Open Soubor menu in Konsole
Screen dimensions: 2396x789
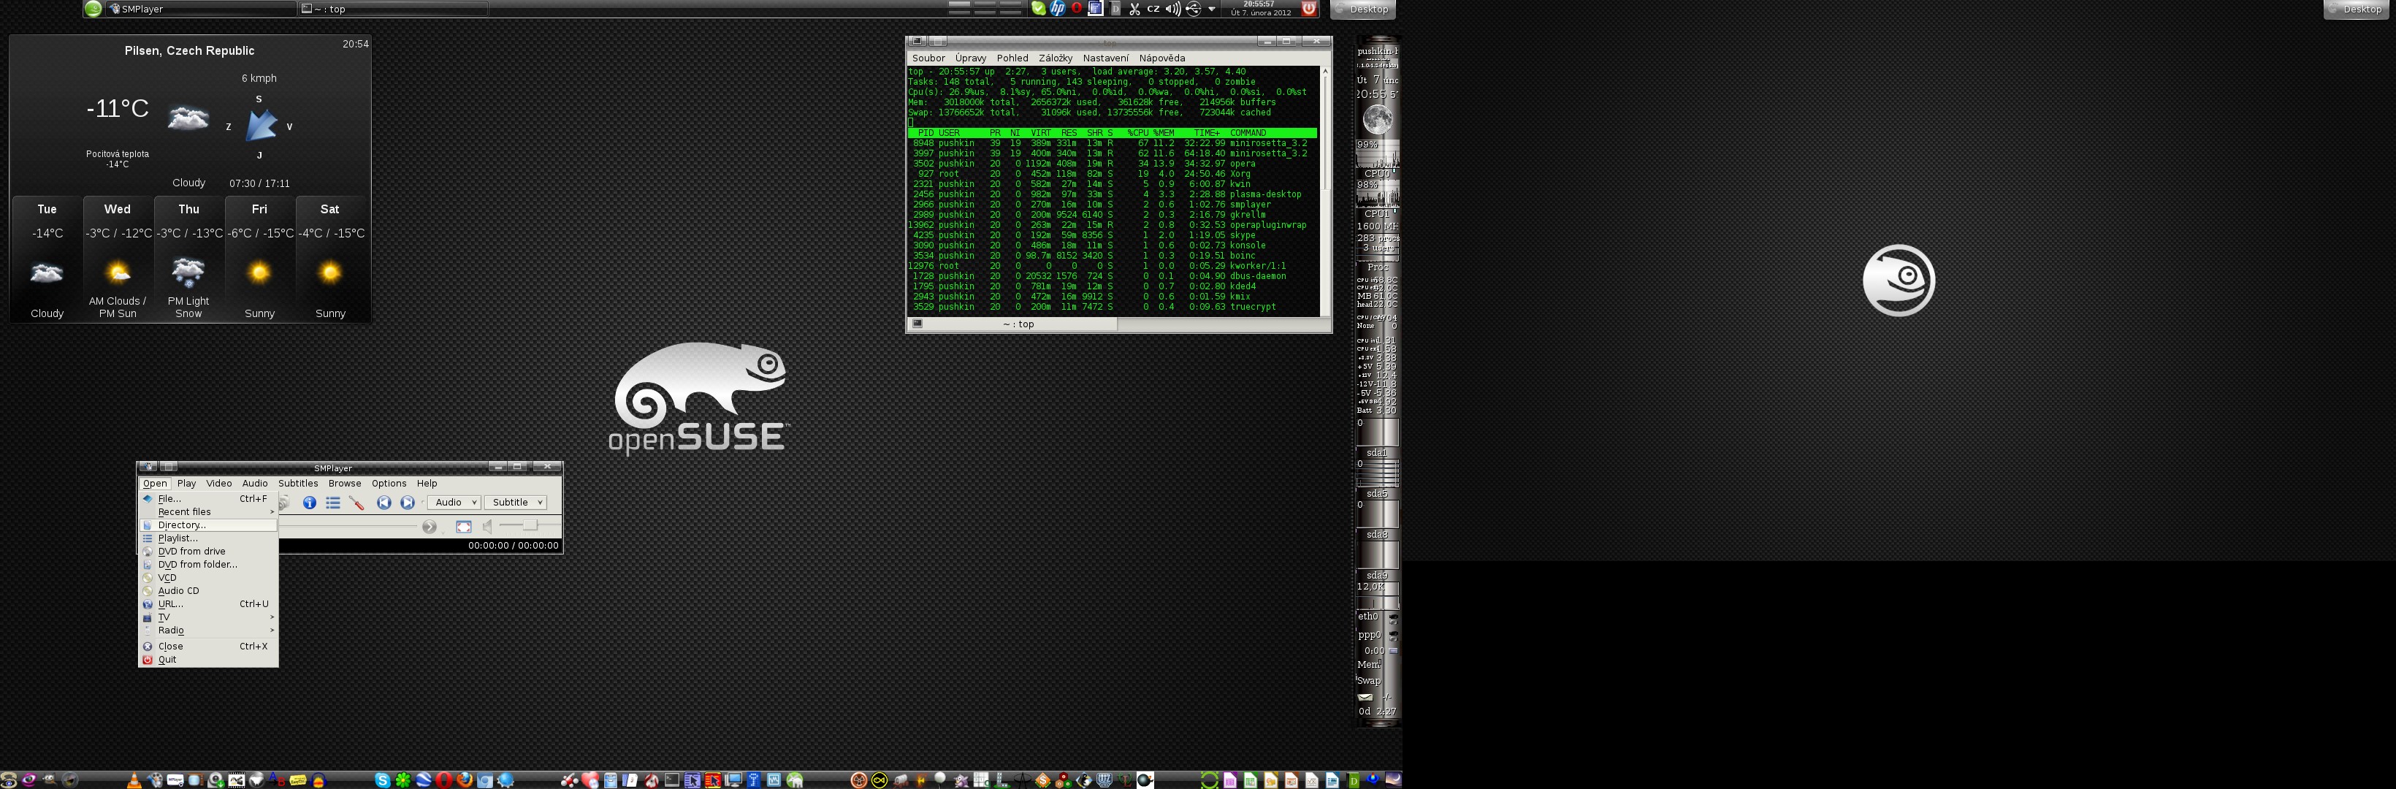click(928, 58)
